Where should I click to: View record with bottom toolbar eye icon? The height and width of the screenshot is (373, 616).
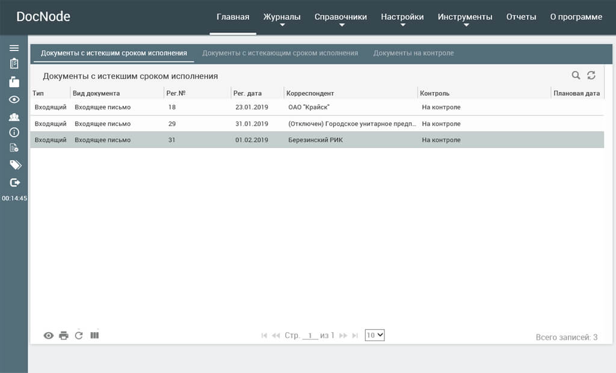(48, 336)
